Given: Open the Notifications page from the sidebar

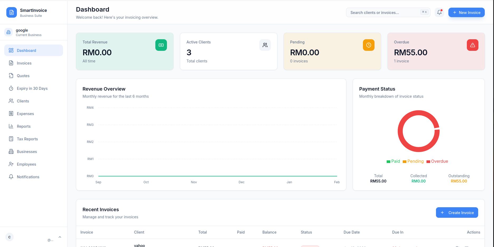Looking at the screenshot, I should tap(28, 177).
